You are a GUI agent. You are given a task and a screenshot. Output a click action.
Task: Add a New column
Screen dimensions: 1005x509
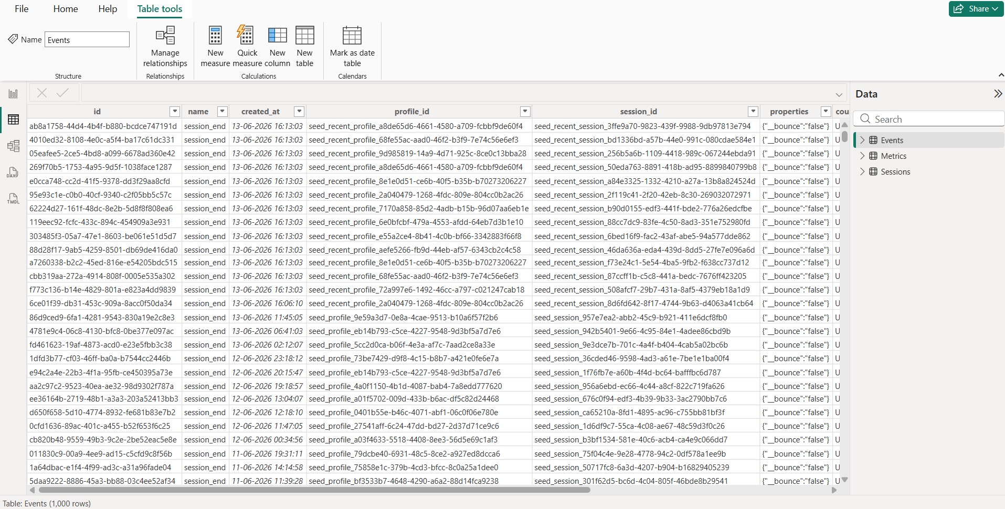pyautogui.click(x=277, y=47)
